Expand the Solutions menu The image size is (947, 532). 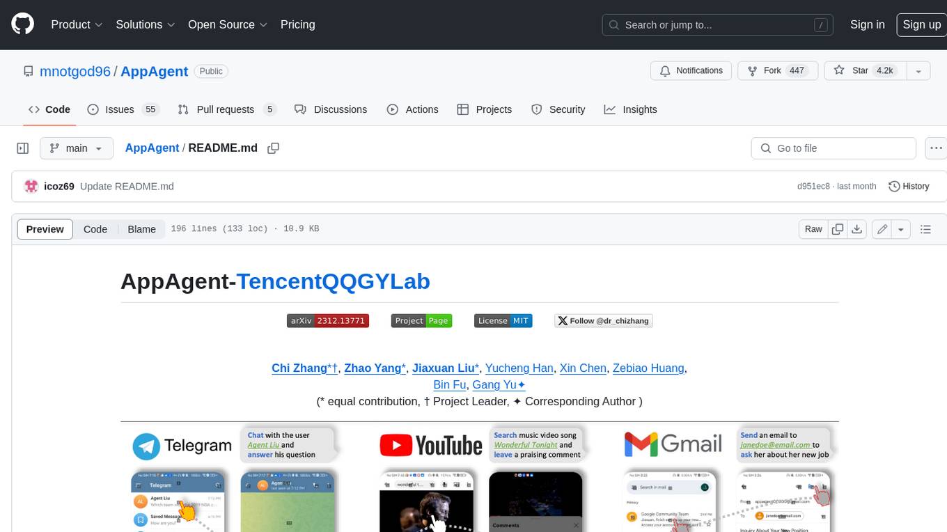(x=145, y=24)
